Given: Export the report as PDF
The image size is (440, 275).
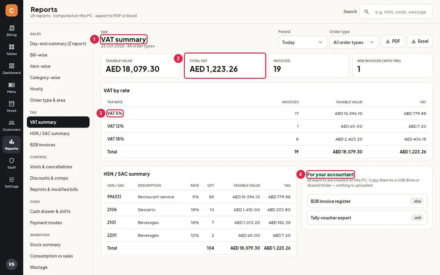Looking at the screenshot, I should [x=392, y=41].
